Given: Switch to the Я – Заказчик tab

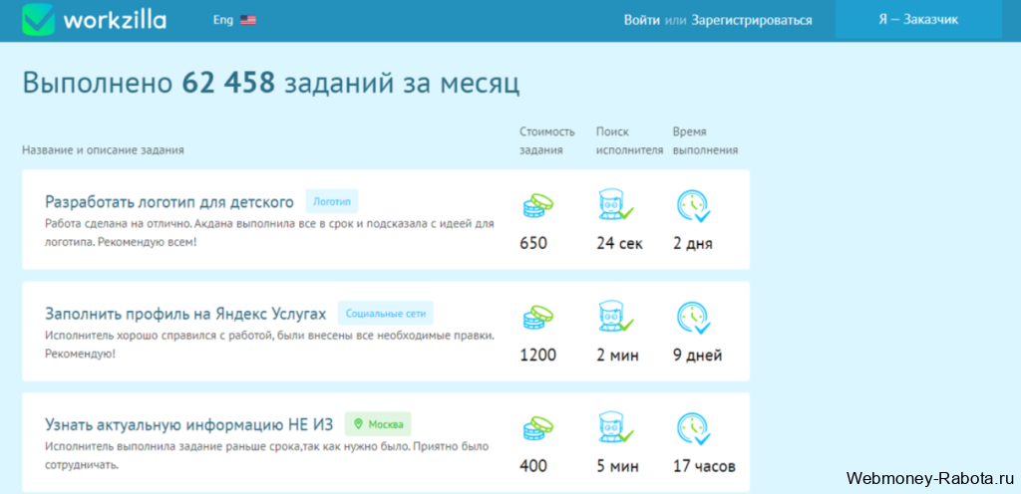Looking at the screenshot, I should click(918, 20).
